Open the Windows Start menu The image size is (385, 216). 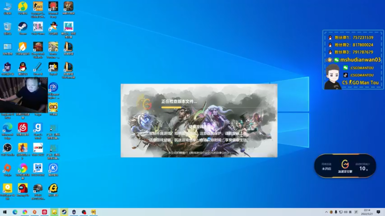5,212
